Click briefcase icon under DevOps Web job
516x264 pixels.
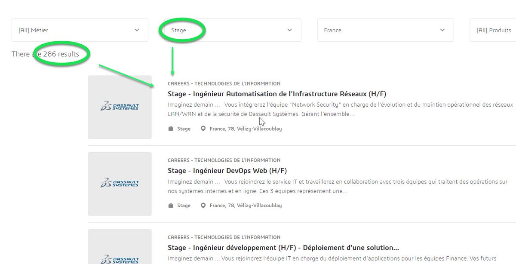(x=171, y=206)
